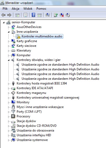Click the Forward arrow toolbar icon
This screenshot has height=148, width=106.
9,15
